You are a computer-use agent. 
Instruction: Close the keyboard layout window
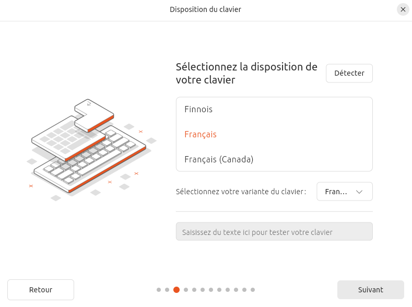pos(403,9)
